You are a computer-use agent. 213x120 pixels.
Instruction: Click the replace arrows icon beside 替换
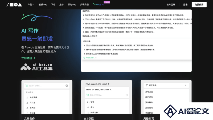click(x=88, y=102)
